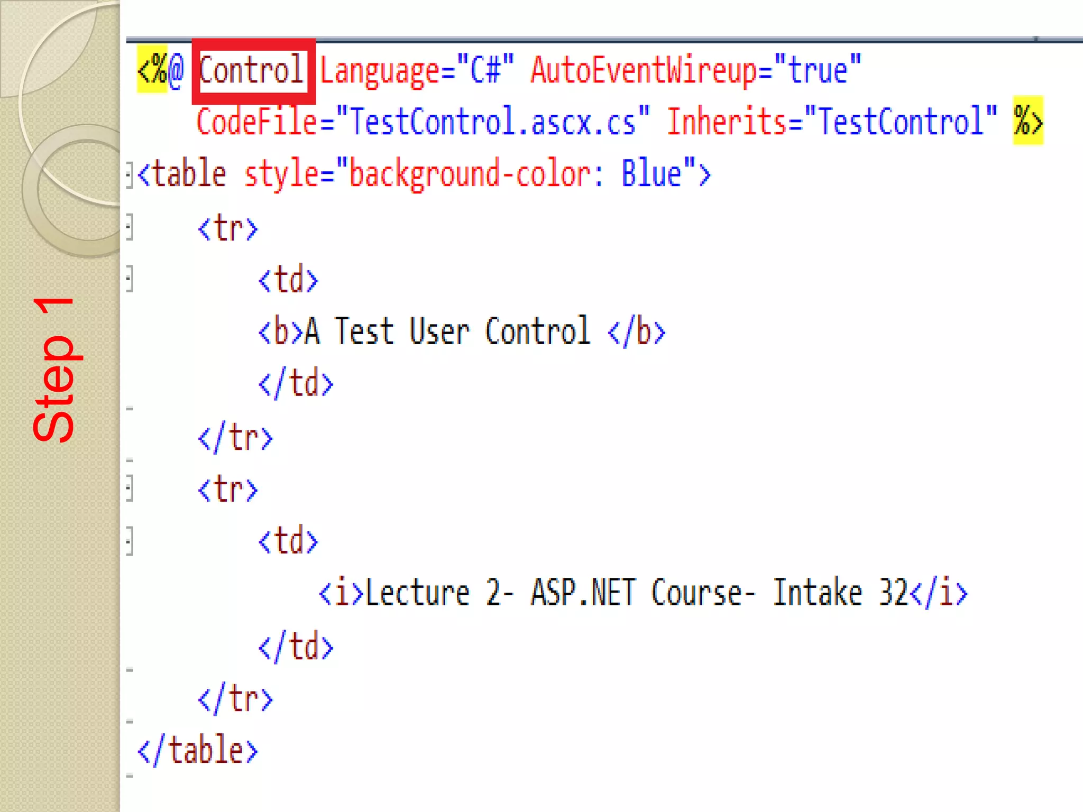Click inside "A Test User Control" text
The width and height of the screenshot is (1083, 812).
pyautogui.click(x=447, y=331)
